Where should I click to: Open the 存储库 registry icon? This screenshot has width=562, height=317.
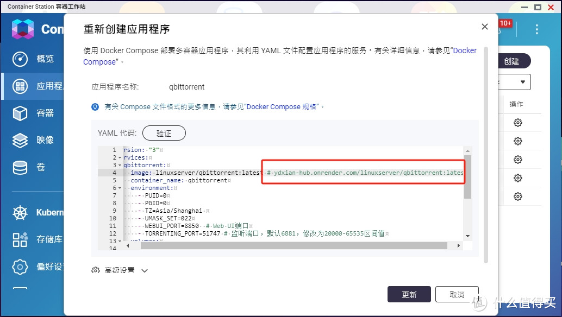[x=20, y=239]
